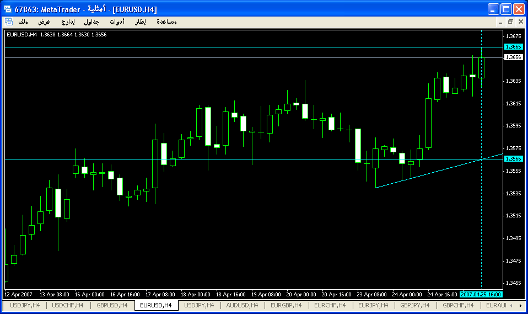Click the 1.3455 price scale value
The height and width of the screenshot is (314, 528).
point(514,283)
